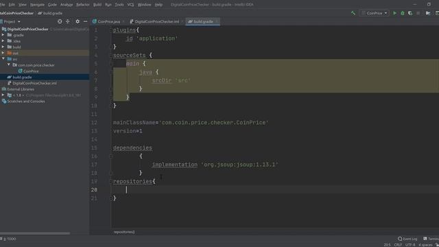Click the Collapse All icon in Project panel

point(68,21)
